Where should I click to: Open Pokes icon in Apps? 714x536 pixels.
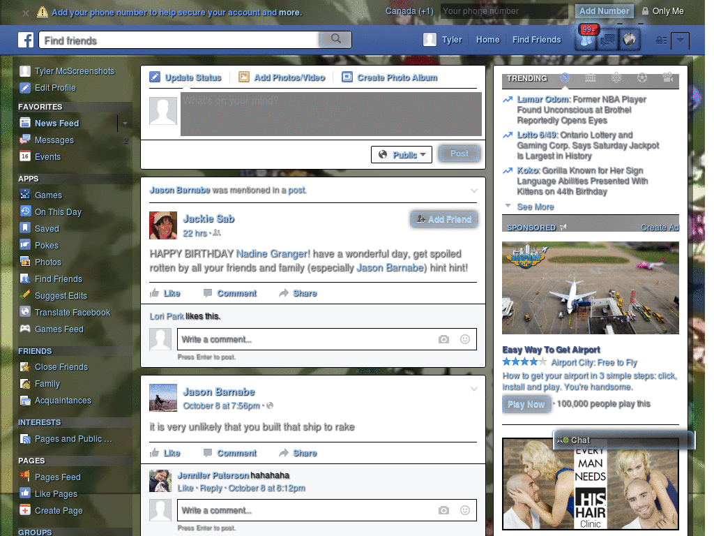[25, 245]
